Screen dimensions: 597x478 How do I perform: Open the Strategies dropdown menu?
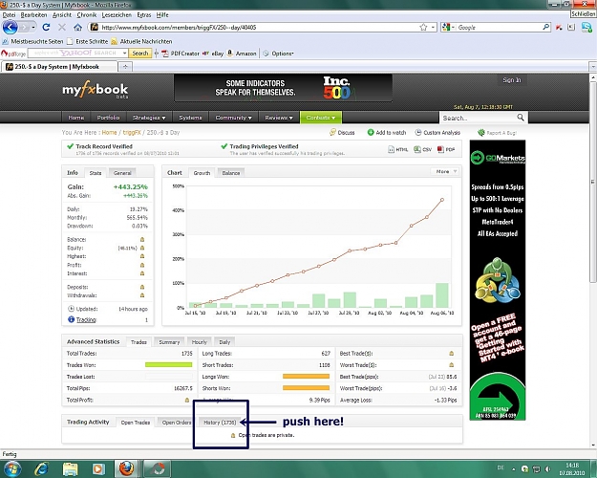tap(149, 118)
